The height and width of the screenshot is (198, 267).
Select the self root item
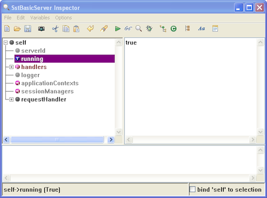coord(21,43)
